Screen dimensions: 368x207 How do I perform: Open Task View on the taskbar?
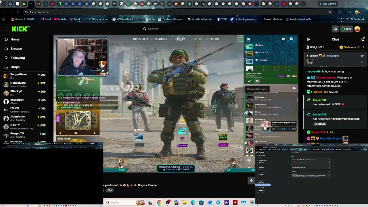(150, 202)
